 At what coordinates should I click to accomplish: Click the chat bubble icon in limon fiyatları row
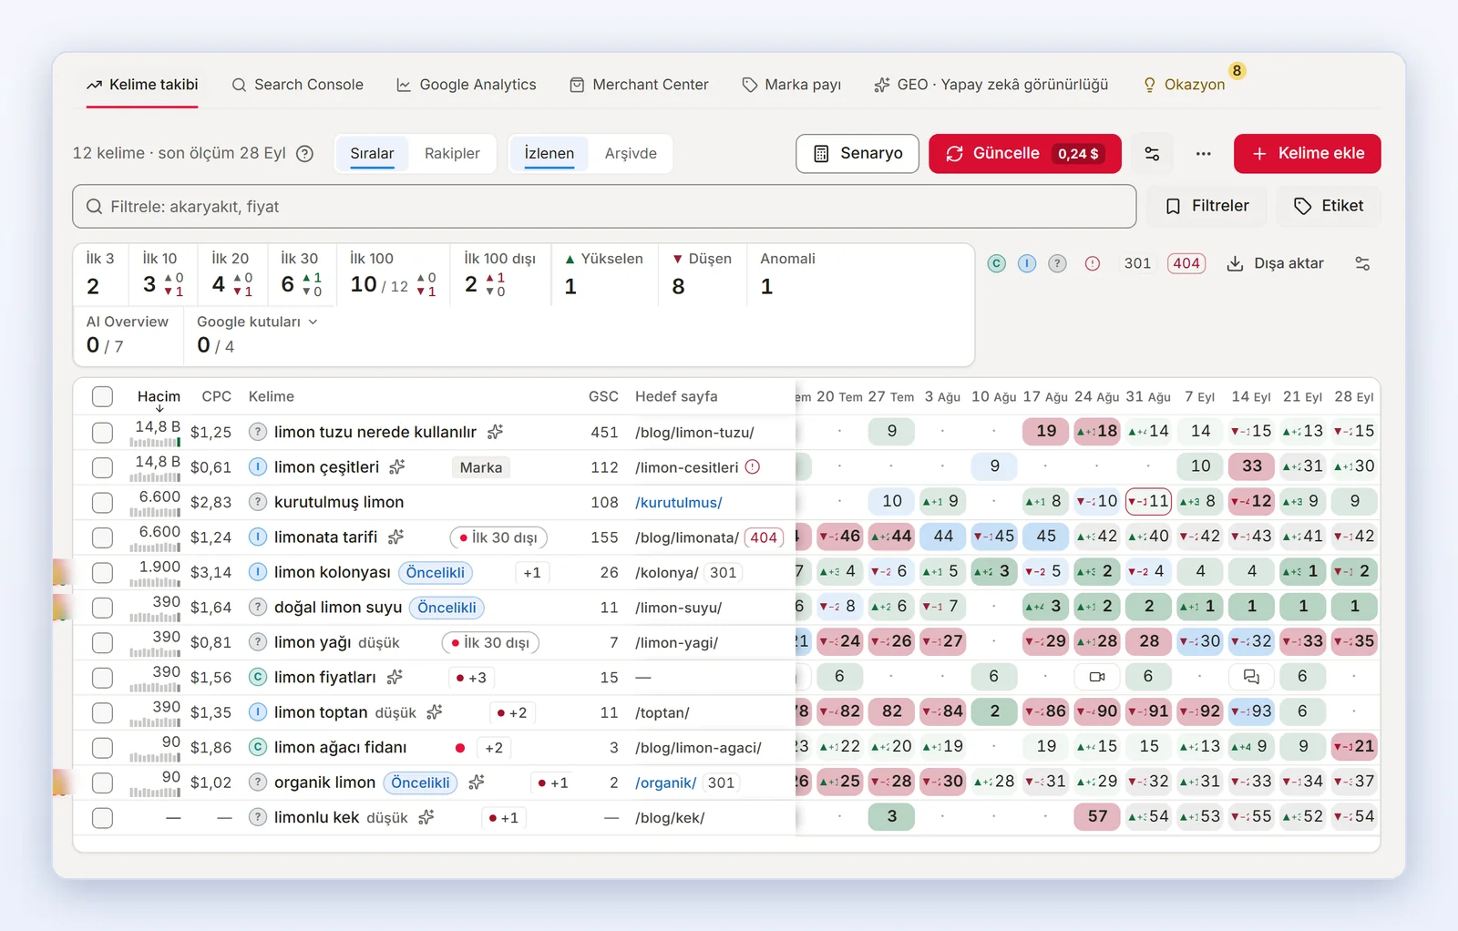point(1251,677)
